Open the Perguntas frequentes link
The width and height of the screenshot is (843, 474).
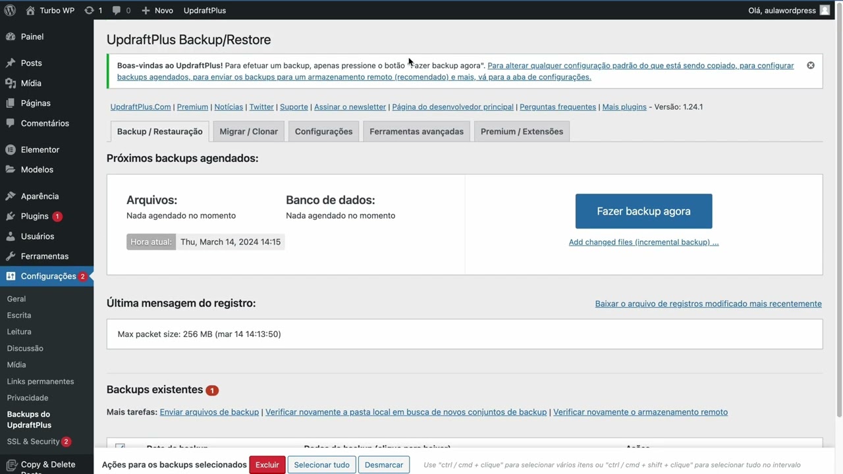(x=558, y=107)
